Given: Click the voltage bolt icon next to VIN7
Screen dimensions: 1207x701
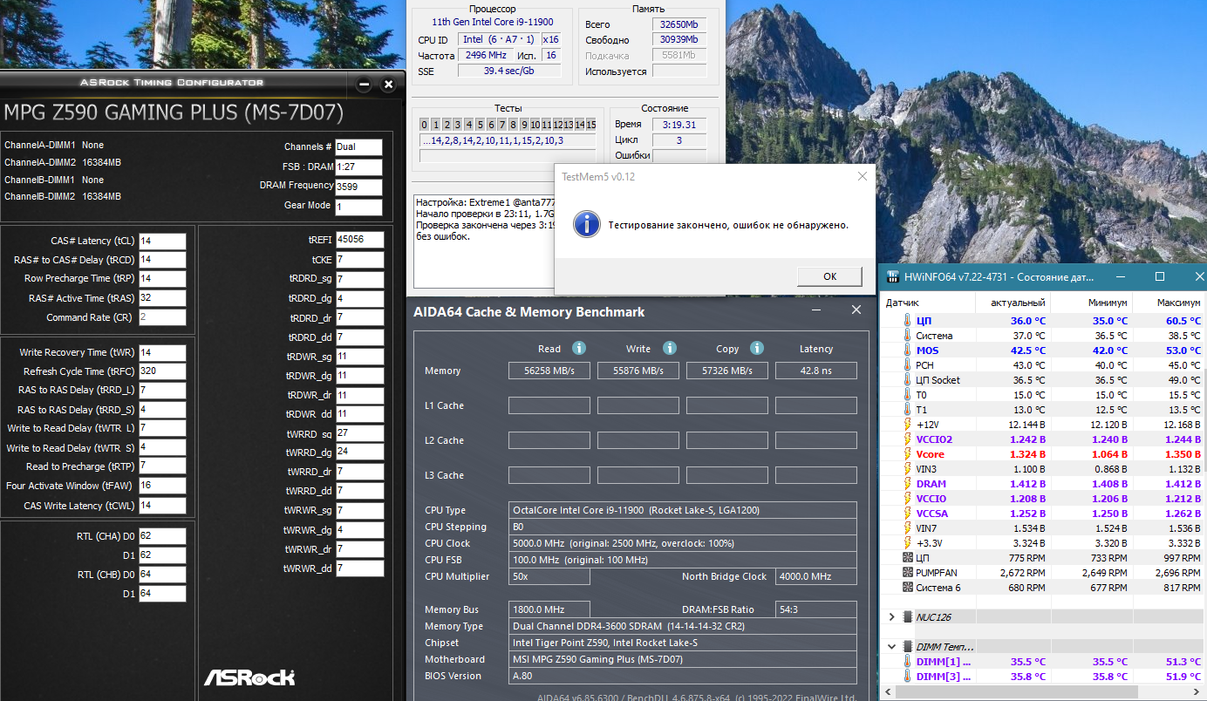Looking at the screenshot, I should [907, 528].
